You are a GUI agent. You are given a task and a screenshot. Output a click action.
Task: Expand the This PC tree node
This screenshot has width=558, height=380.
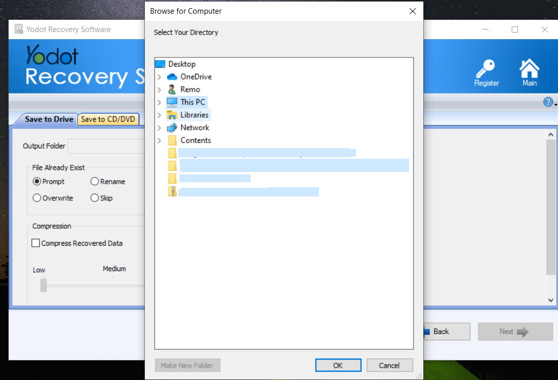coord(160,102)
